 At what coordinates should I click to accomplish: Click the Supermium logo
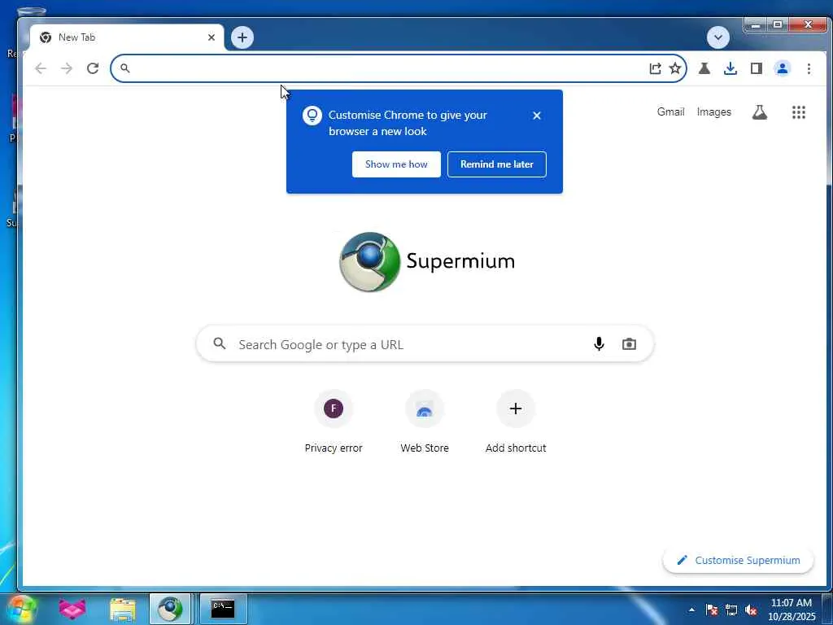[x=427, y=261]
